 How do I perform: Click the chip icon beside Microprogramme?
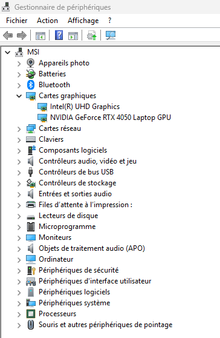coord(31,227)
